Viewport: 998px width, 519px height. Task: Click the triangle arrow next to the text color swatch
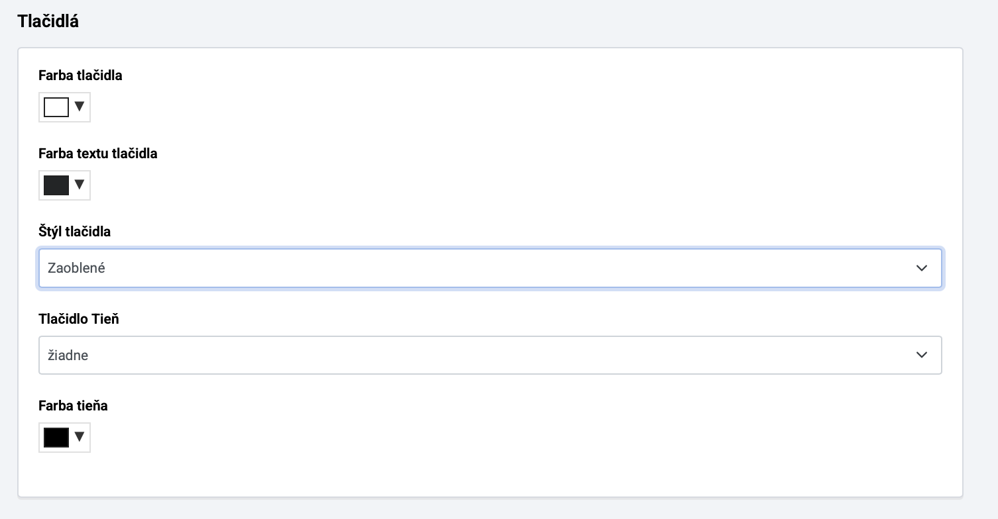(80, 185)
